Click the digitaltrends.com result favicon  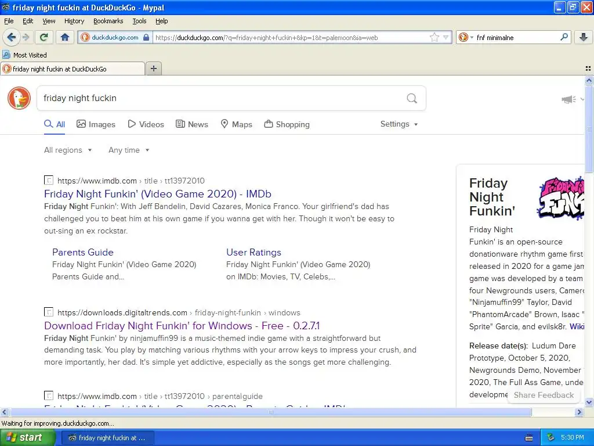49,312
